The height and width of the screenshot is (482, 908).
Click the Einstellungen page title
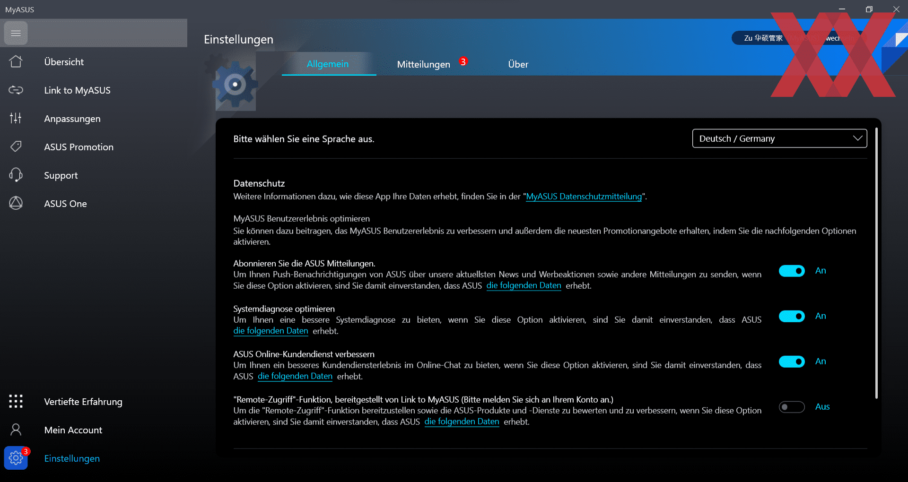point(238,39)
